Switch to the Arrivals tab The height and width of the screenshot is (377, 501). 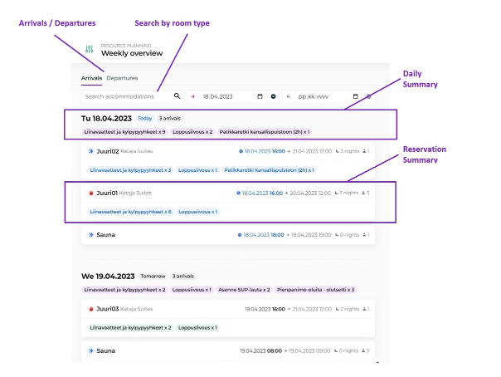[91, 78]
